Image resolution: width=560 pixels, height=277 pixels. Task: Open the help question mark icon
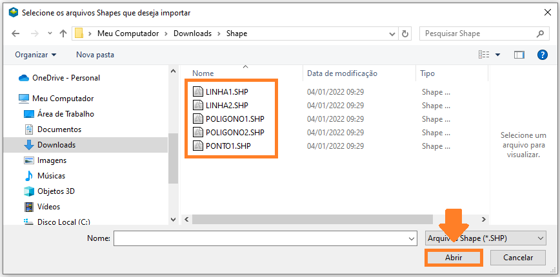coord(543,55)
